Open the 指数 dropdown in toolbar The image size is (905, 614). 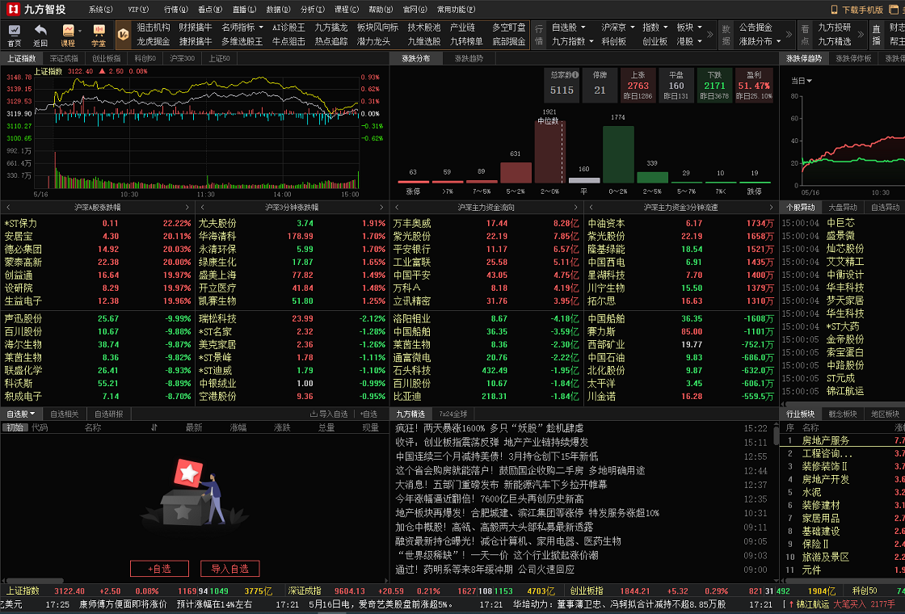(x=655, y=27)
